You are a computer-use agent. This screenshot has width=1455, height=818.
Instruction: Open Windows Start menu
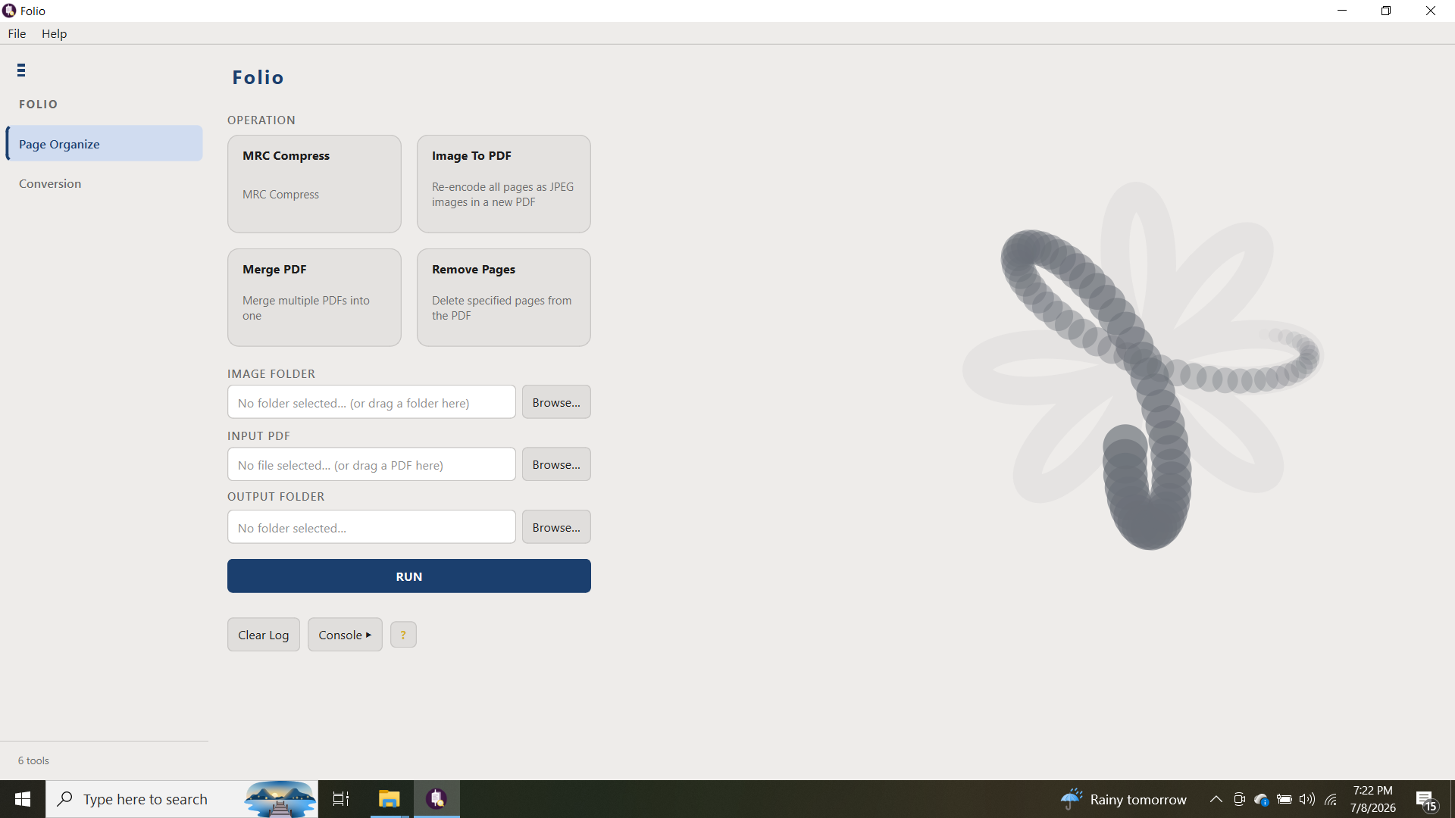23,799
